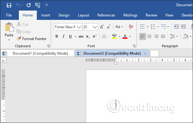This screenshot has height=123, width=193.
Task: Select Center paragraph alignment
Action: coord(149,36)
